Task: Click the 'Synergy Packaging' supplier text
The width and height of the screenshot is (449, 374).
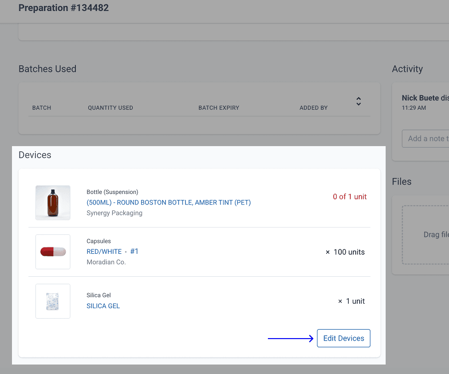Action: [x=115, y=213]
